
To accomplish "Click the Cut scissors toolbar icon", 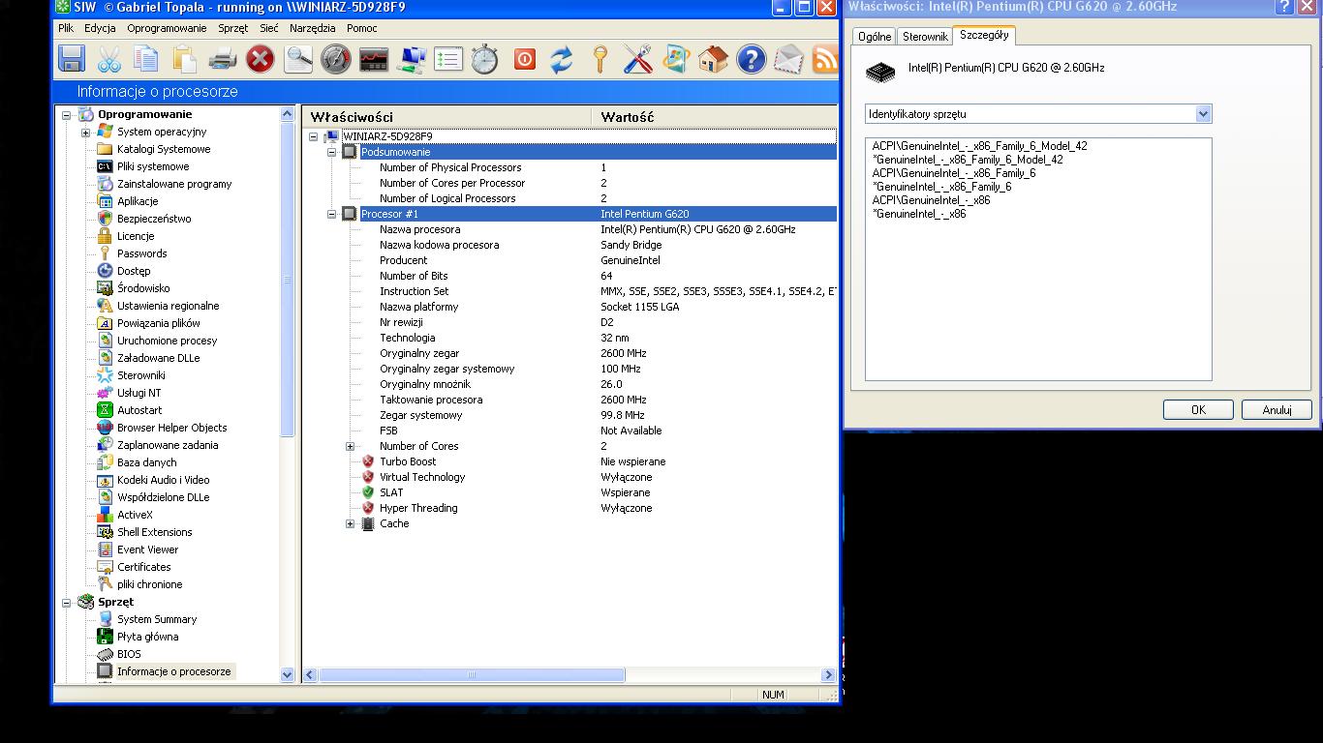I will pyautogui.click(x=109, y=60).
